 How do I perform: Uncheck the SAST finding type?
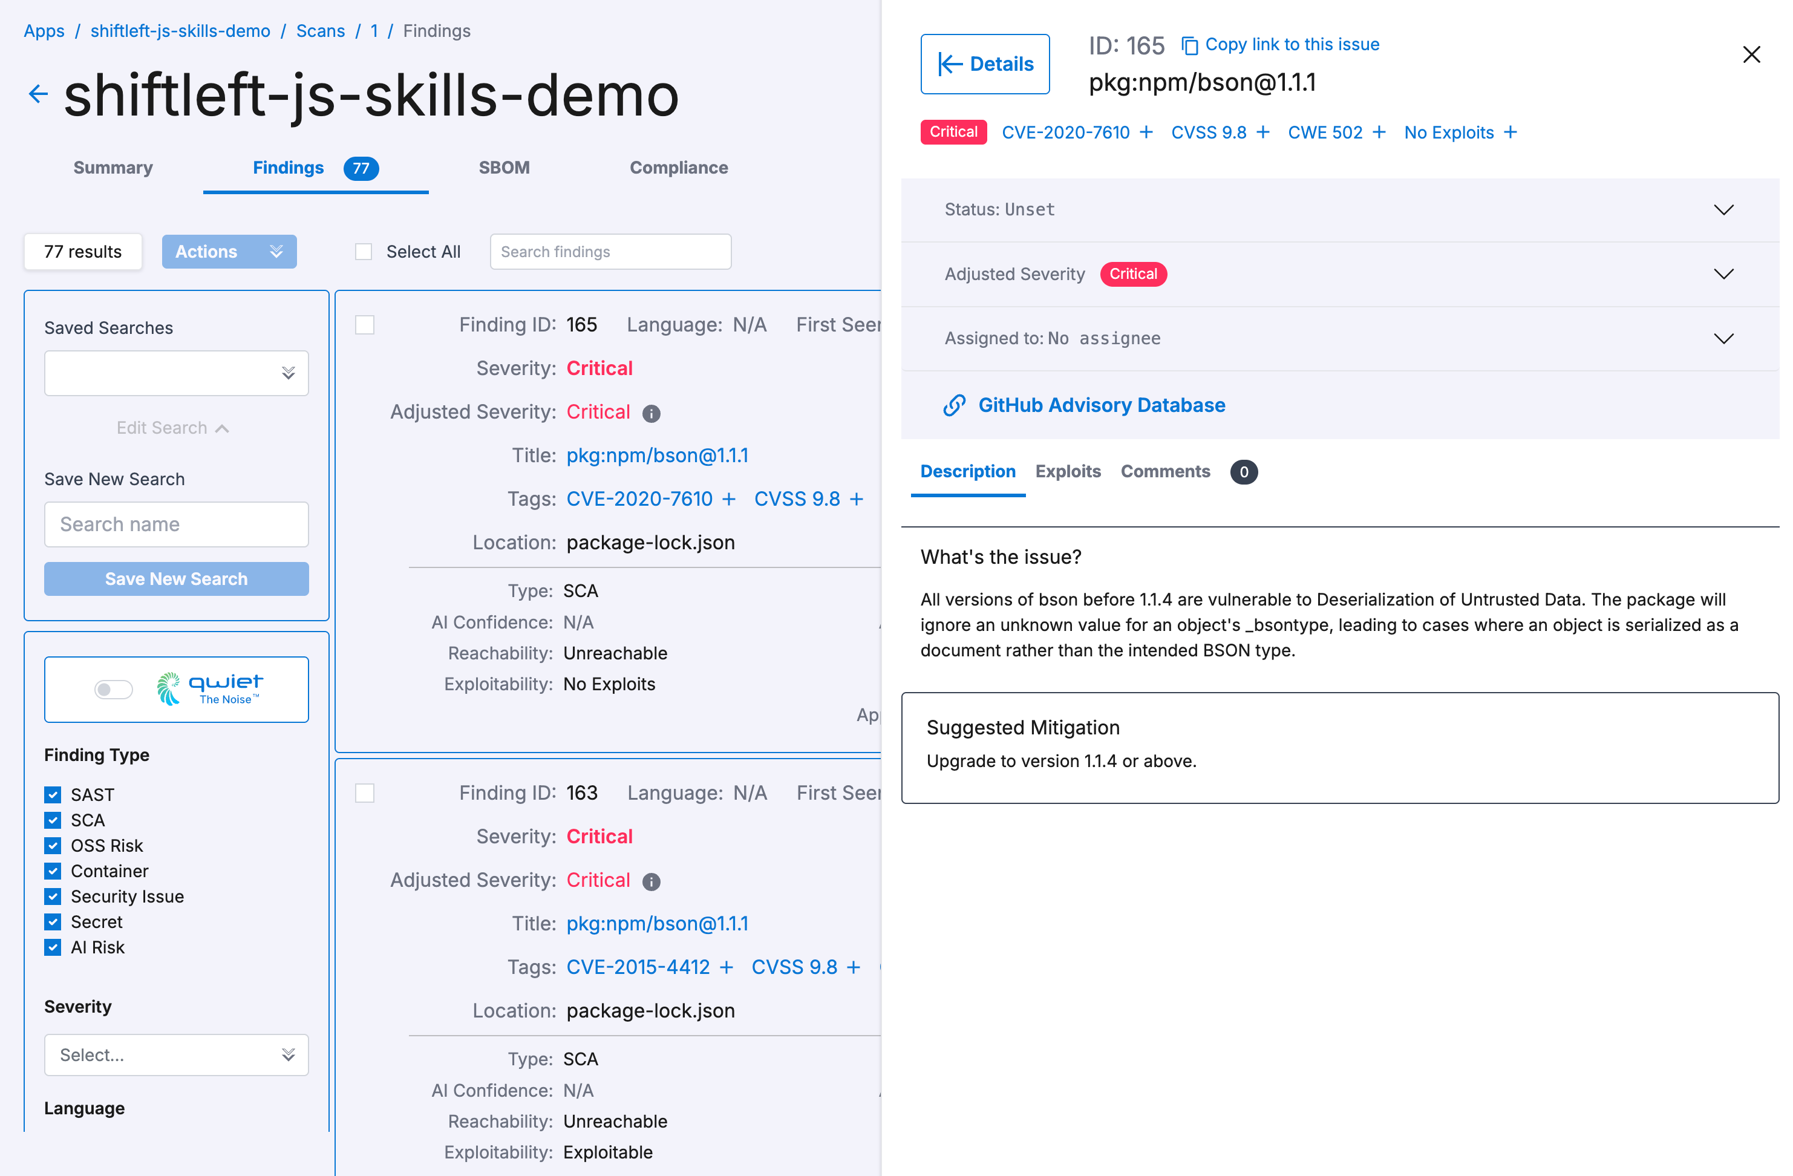coord(53,795)
